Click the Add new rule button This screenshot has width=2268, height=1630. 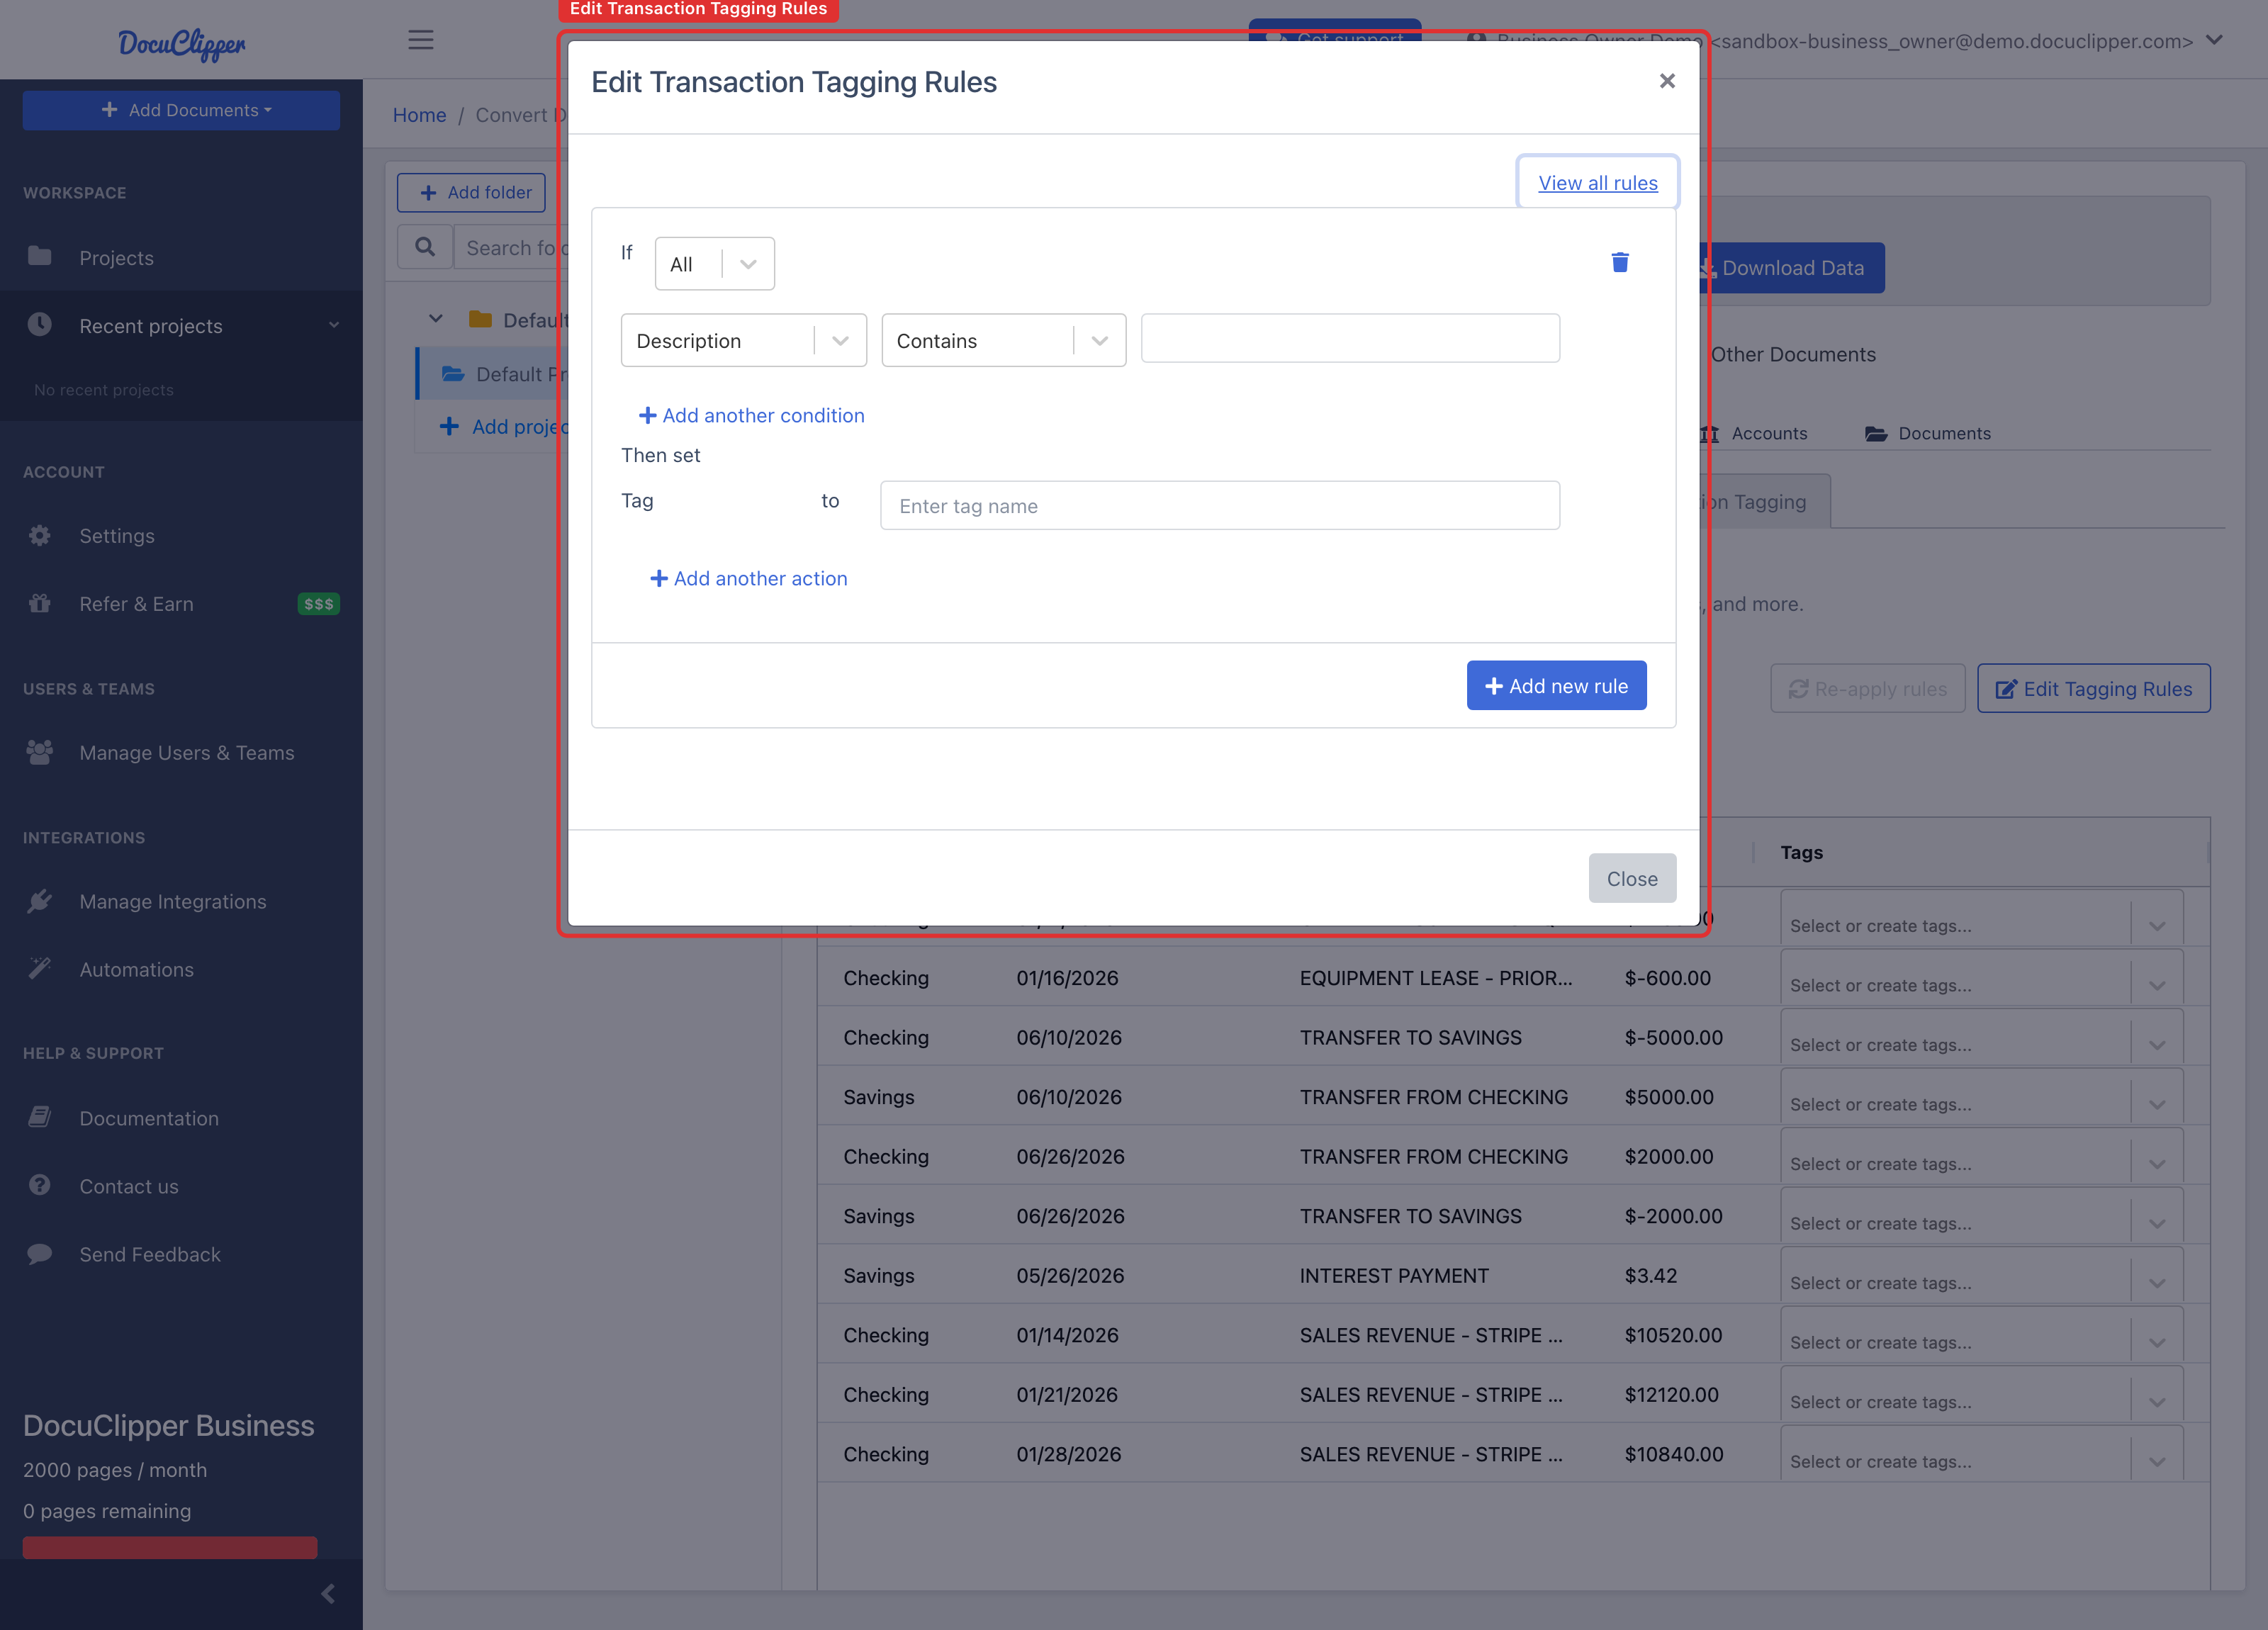click(x=1556, y=685)
